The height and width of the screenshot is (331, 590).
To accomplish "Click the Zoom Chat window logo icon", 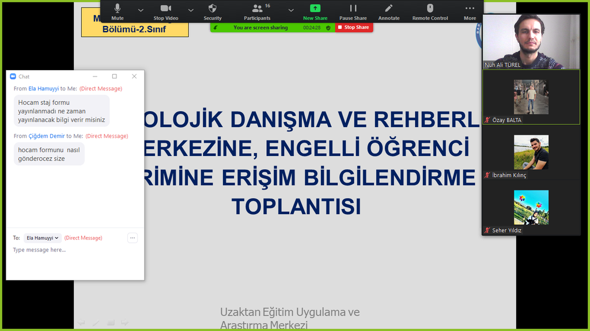I will coord(13,77).
